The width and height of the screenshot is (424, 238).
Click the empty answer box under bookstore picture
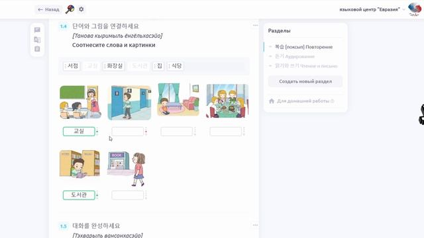(x=128, y=195)
